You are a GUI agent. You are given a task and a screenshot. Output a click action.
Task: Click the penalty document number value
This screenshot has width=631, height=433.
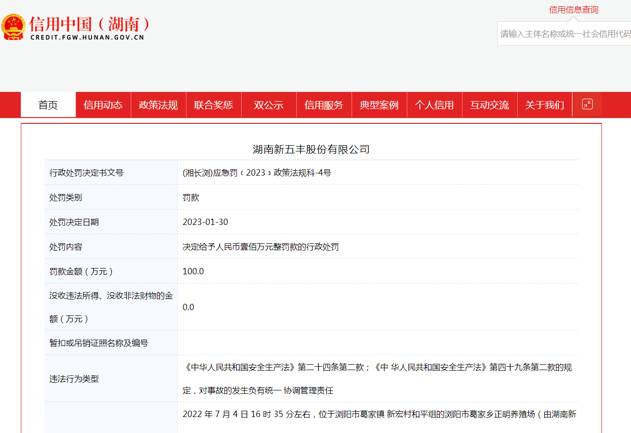point(257,173)
